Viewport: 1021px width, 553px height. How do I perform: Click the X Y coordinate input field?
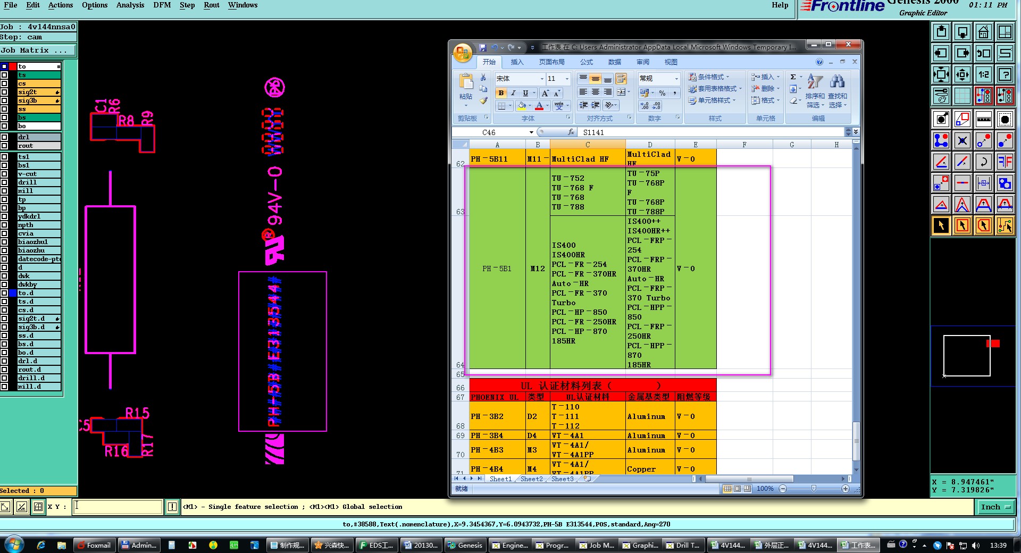coord(118,507)
